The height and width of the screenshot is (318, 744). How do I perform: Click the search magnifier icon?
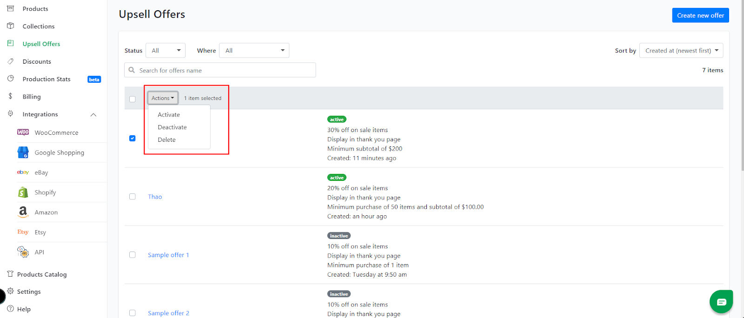[x=132, y=70]
